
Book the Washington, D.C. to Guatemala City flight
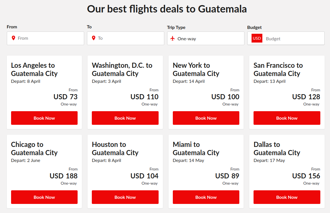click(125, 118)
